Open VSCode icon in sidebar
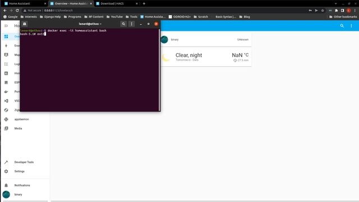 (x=6, y=101)
